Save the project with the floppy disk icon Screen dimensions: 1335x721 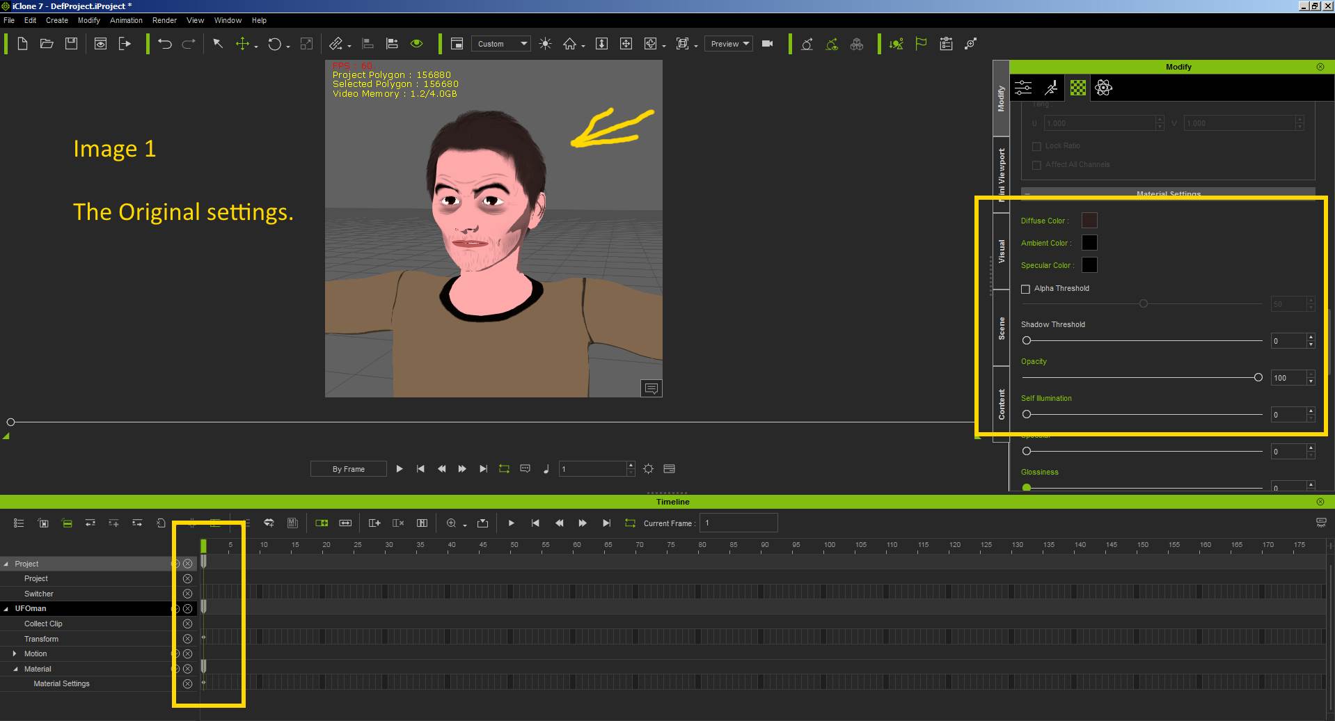point(71,44)
